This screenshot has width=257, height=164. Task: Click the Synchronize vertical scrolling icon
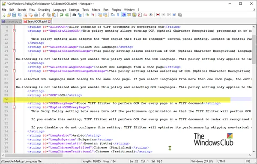(x=100, y=15)
